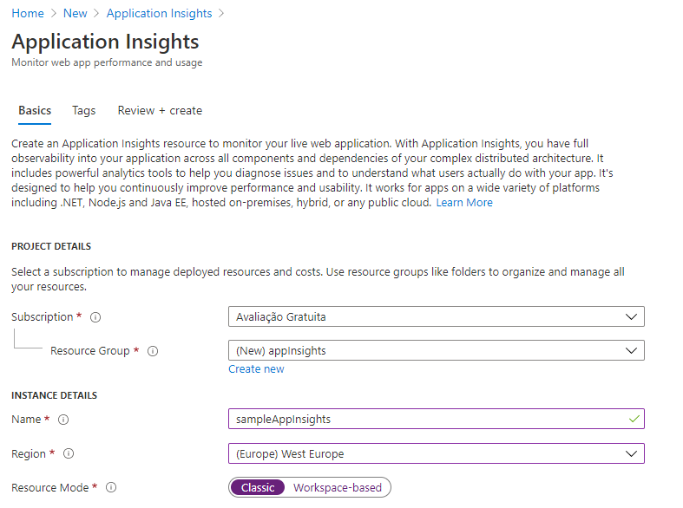Click the info icon next to Name

click(x=63, y=420)
